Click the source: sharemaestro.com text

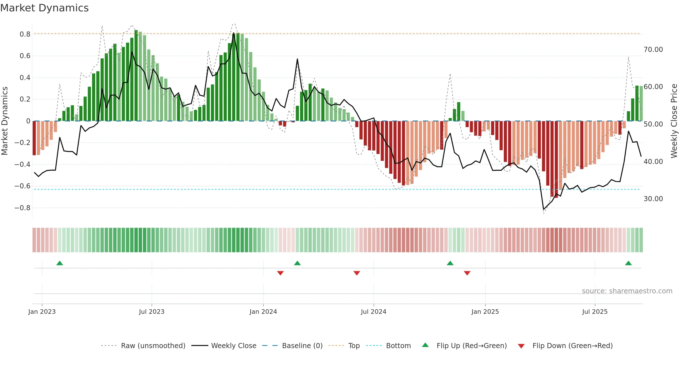(x=627, y=291)
